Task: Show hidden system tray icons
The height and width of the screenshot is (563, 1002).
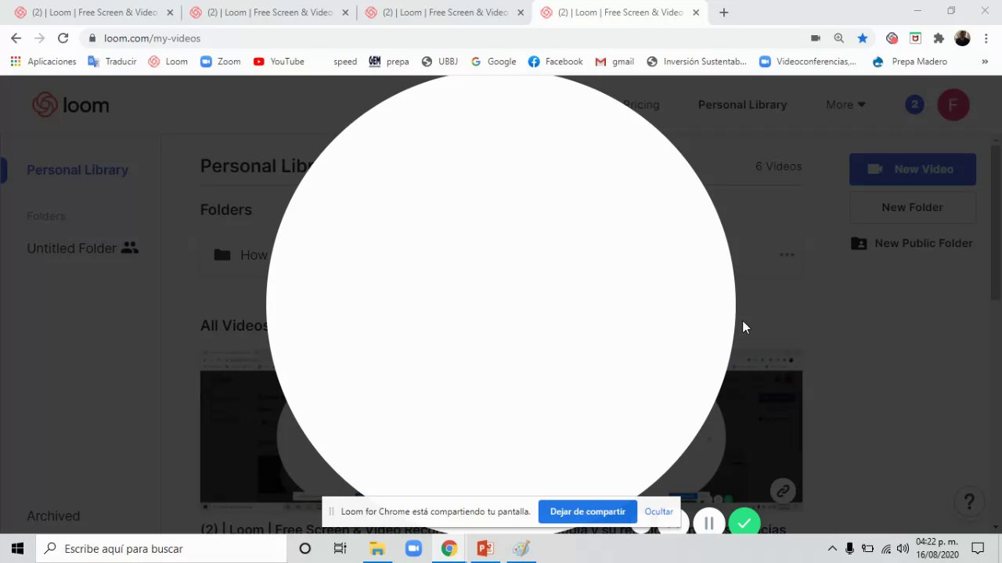Action: [x=832, y=549]
